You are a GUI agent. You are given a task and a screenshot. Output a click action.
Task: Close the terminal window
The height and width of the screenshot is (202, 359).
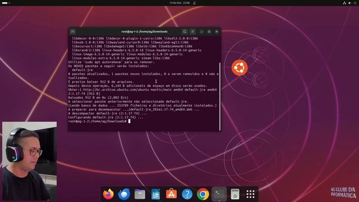coord(217,31)
